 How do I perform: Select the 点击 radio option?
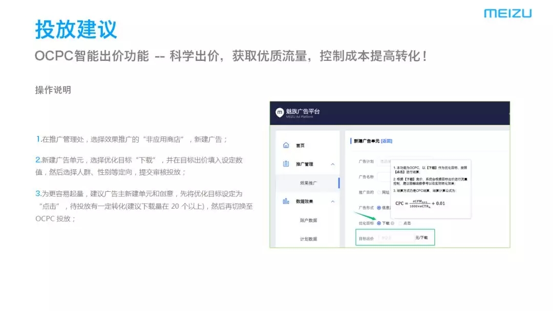pos(400,223)
